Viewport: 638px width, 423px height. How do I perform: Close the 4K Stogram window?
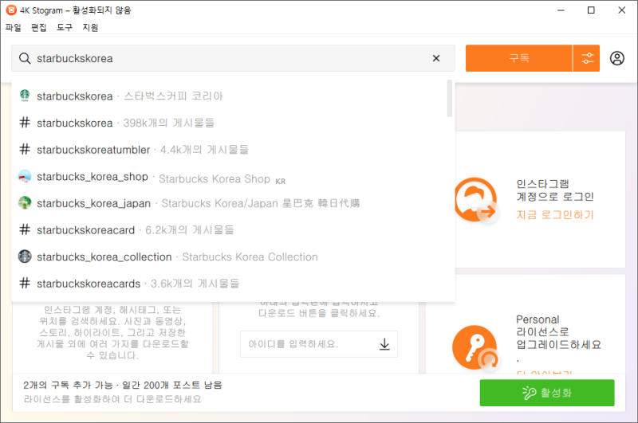(622, 10)
